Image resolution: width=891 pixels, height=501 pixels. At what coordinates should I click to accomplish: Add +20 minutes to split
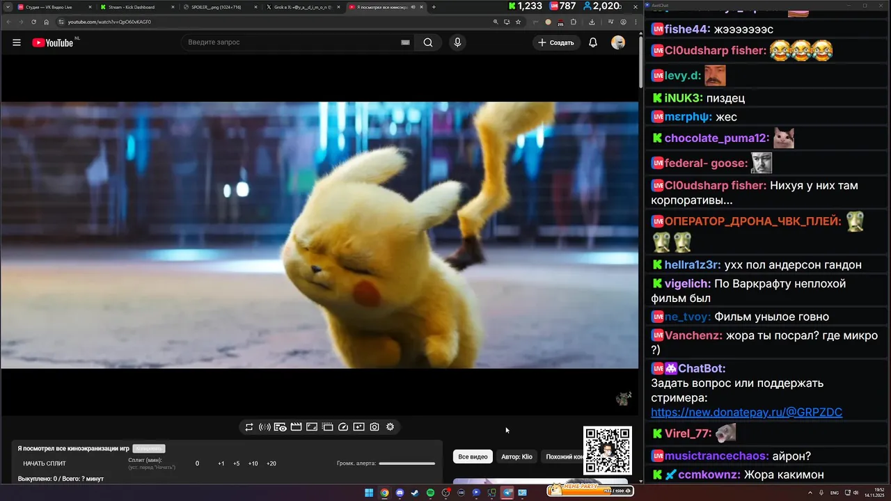[271, 463]
